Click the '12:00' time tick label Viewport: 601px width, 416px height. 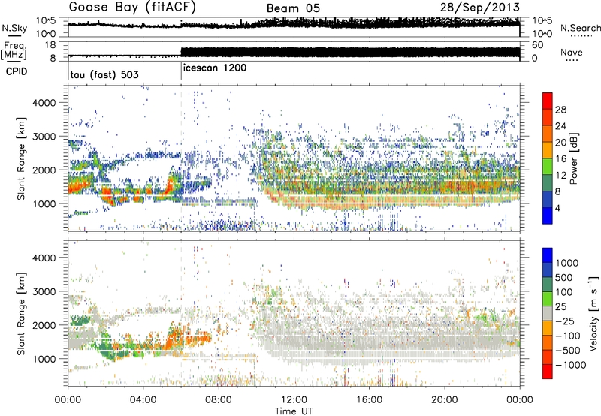coord(294,400)
